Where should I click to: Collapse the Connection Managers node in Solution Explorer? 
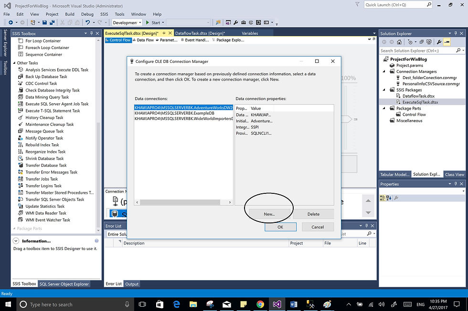click(384, 71)
